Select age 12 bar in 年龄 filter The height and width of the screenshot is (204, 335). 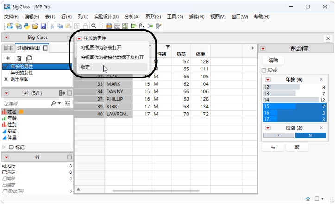(x=295, y=87)
